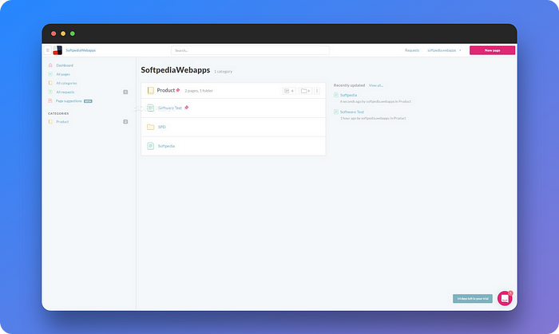Click the CATEGORIES sidebar heading
This screenshot has height=334, width=559.
tap(58, 113)
